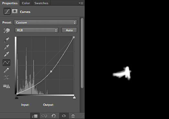Click the smooth curve values icon
The image size is (169, 119).
coord(6,77)
